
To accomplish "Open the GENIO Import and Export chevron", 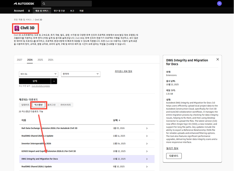I will [x=147, y=151].
